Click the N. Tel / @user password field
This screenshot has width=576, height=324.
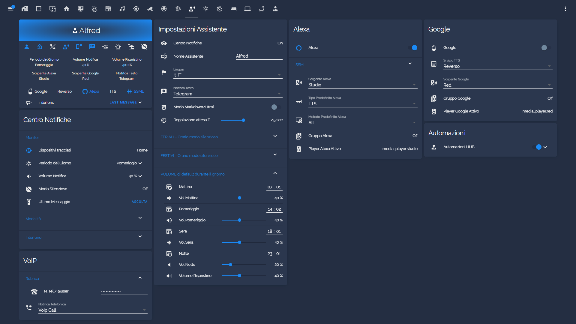click(124, 291)
